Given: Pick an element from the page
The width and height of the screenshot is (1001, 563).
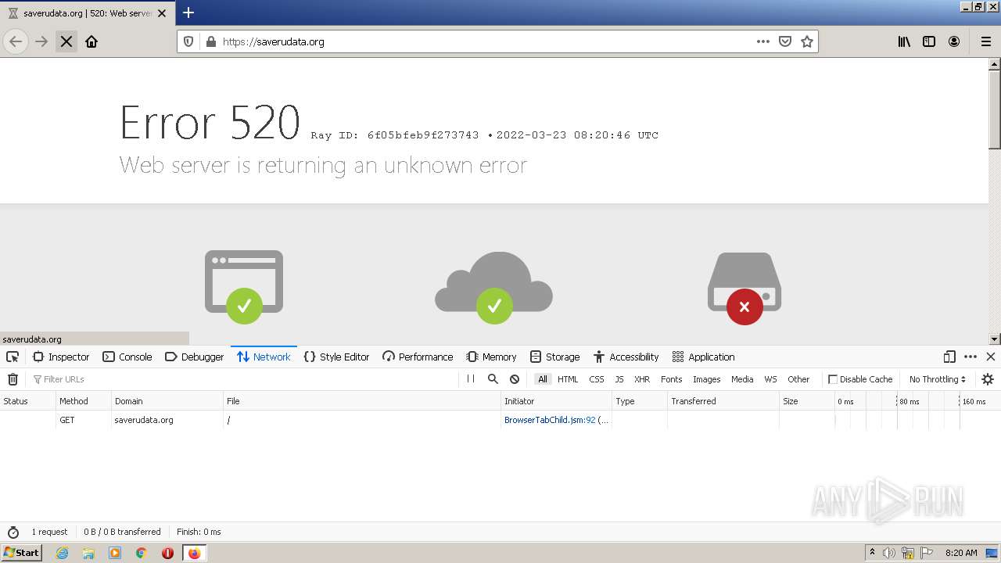Looking at the screenshot, I should click(x=13, y=357).
